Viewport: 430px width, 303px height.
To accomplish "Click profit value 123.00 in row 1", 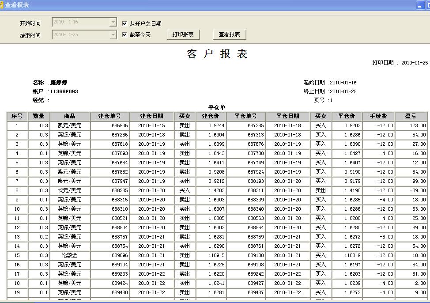I will click(x=418, y=125).
